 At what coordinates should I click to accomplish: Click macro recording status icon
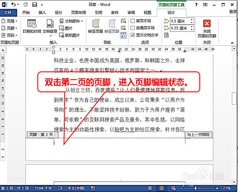tap(93, 189)
